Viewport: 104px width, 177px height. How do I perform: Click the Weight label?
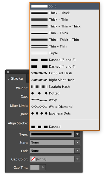pos(22,88)
